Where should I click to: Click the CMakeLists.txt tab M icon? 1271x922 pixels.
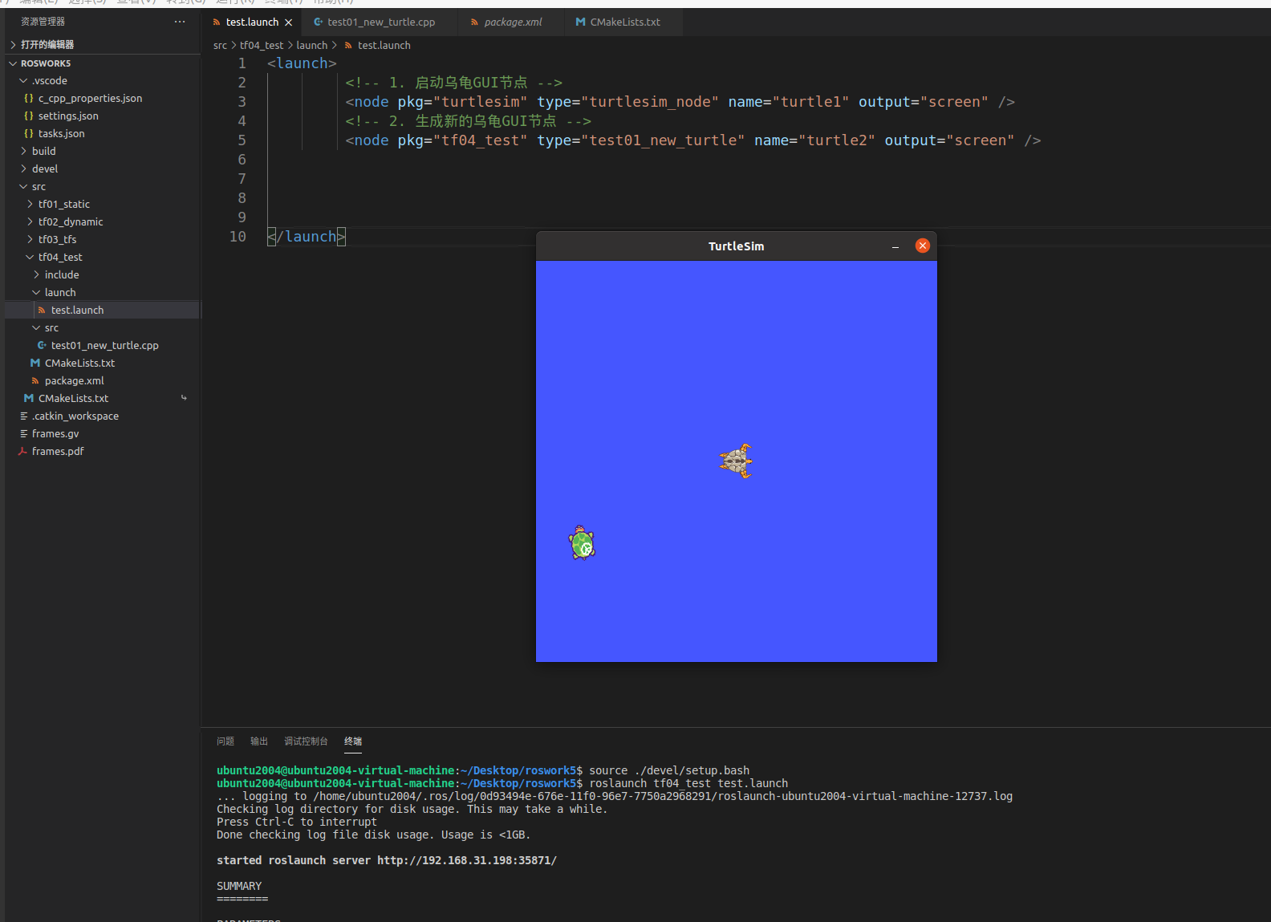(x=580, y=22)
